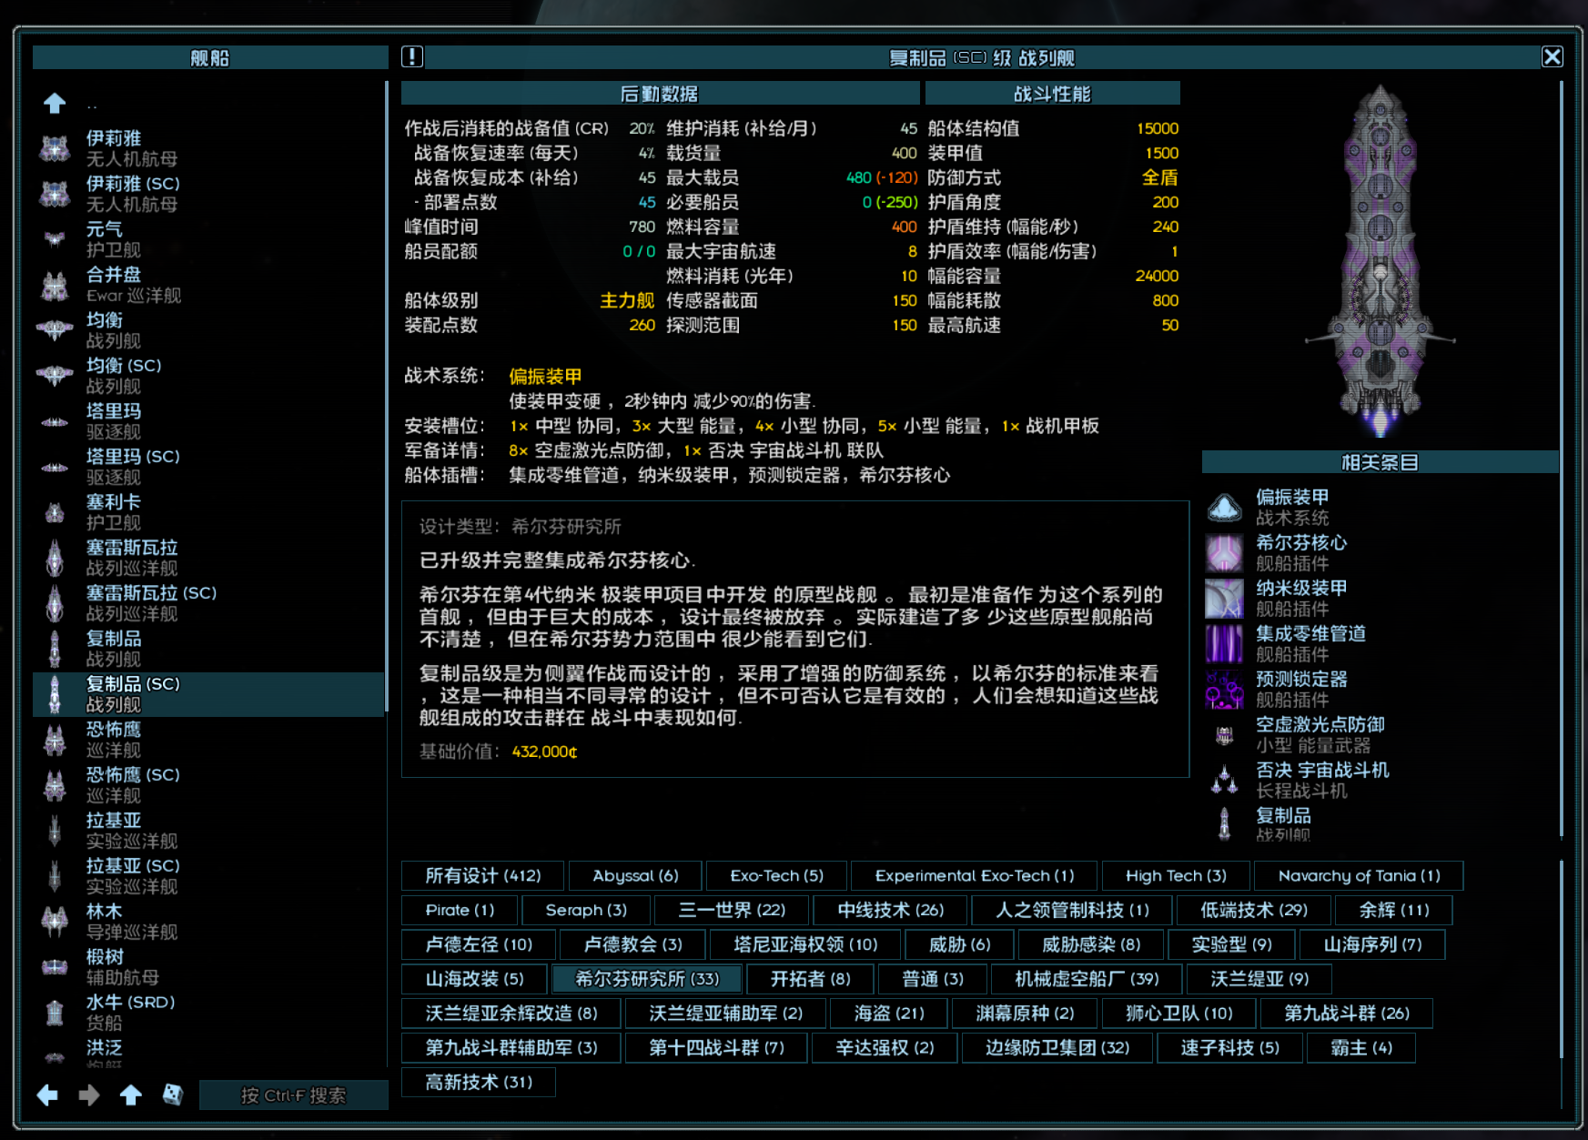Filter by 边缘防卫集团 (32)
This screenshot has width=1588, height=1140.
[x=1057, y=1047]
